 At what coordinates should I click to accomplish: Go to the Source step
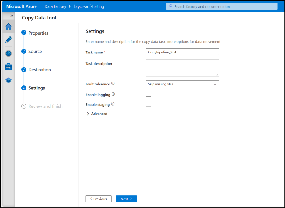24,51
